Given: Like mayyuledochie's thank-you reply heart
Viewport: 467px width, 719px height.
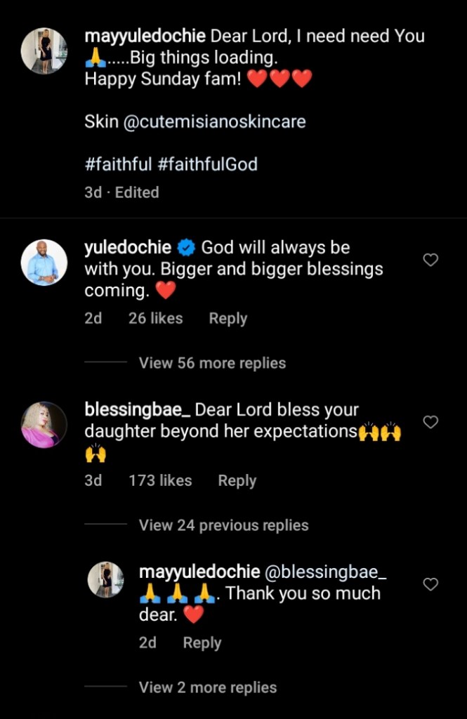Looking at the screenshot, I should coord(430,584).
